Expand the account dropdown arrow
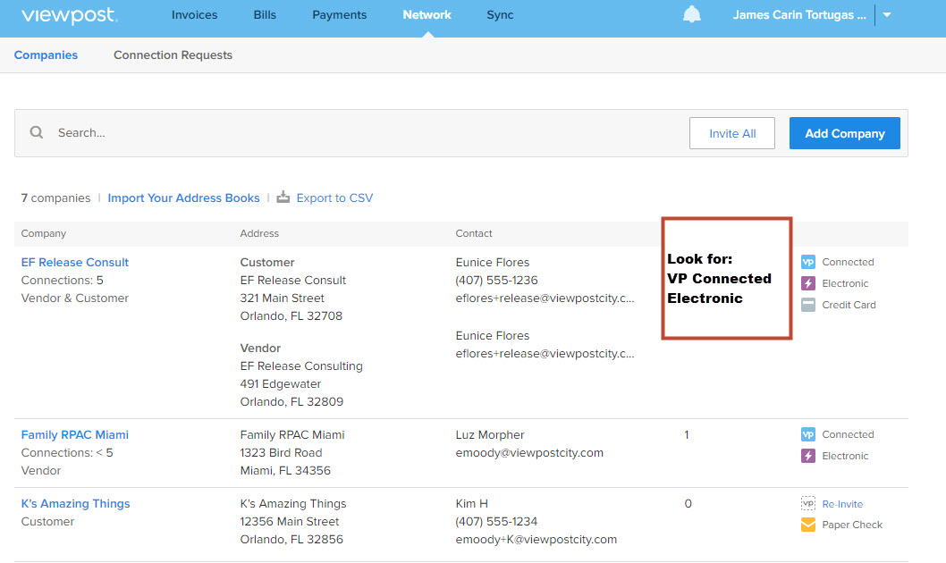This screenshot has width=946, height=563. point(886,15)
